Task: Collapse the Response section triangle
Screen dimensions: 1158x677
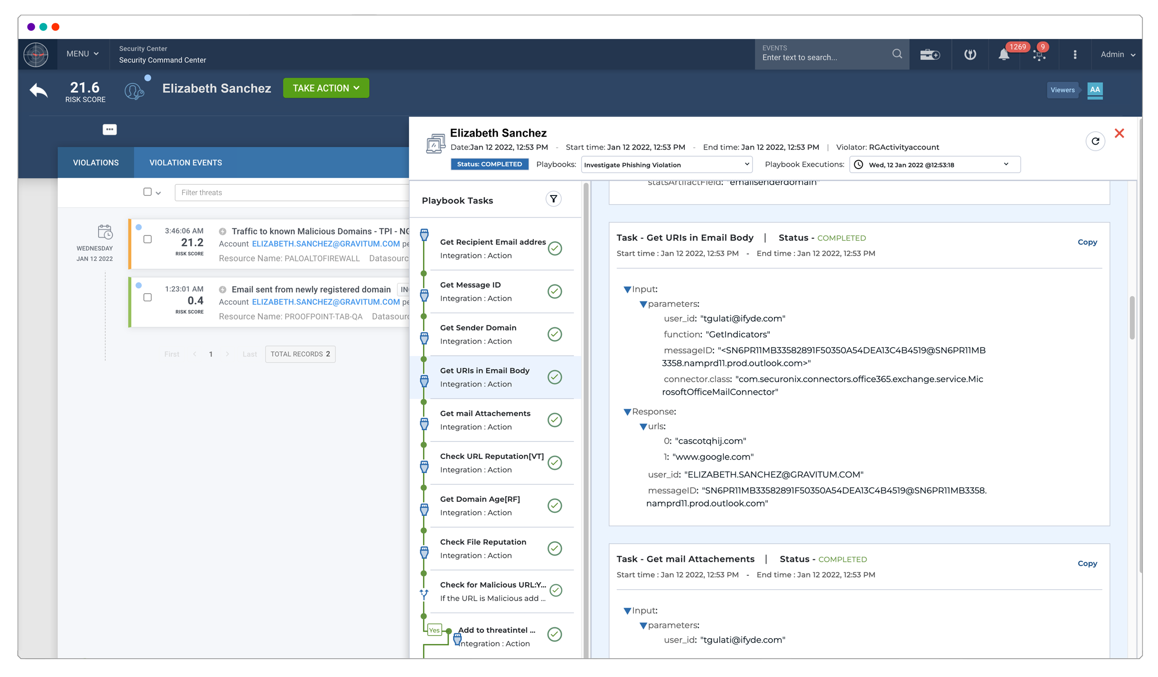Action: pos(627,412)
